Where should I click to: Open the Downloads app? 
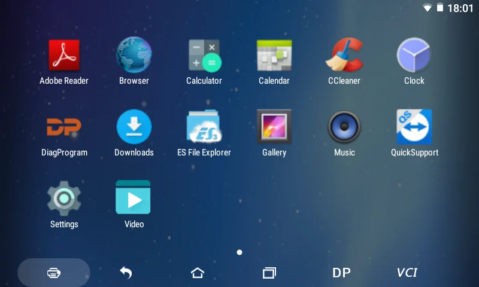pos(134,127)
